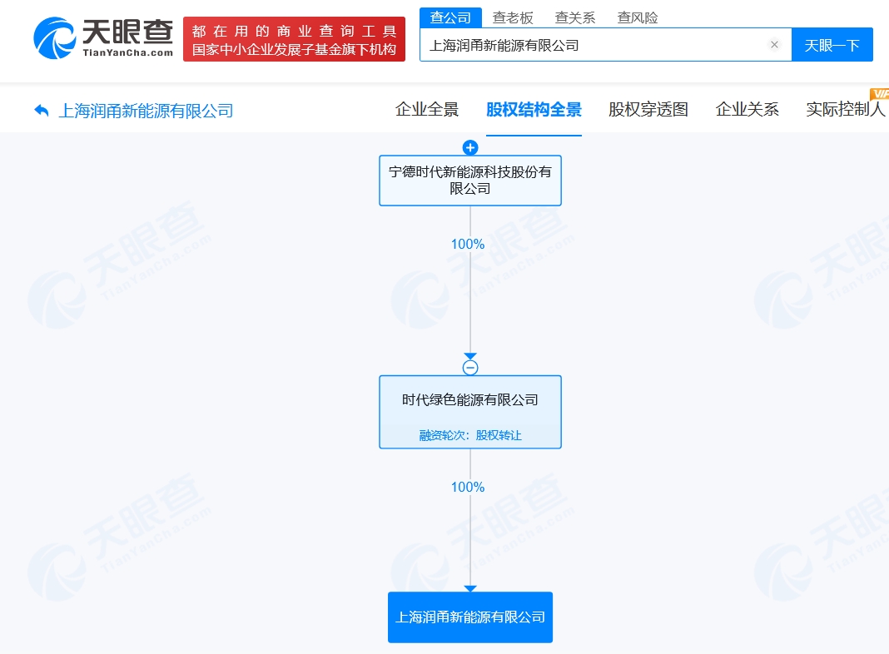
Task: Open the 股权穿透图 tab
Action: pyautogui.click(x=648, y=109)
